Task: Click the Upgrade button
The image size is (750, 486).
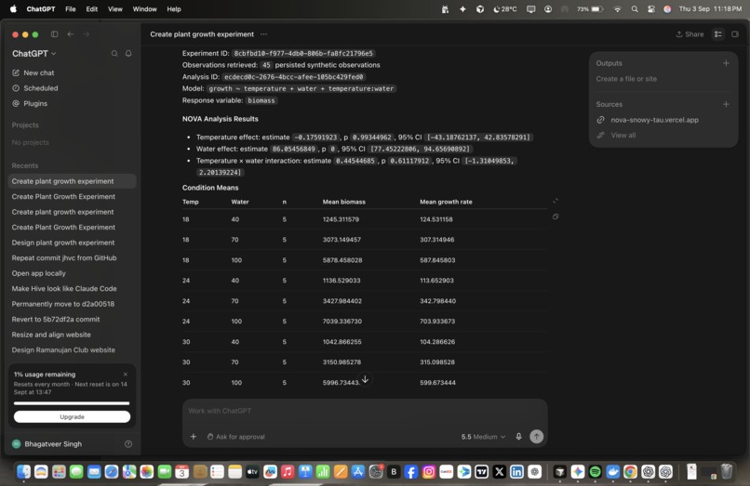Action: [x=72, y=416]
